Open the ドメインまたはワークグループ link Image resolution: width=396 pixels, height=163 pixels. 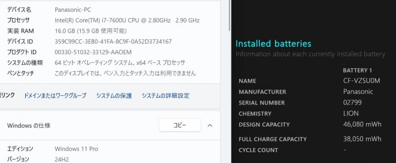tap(55, 96)
